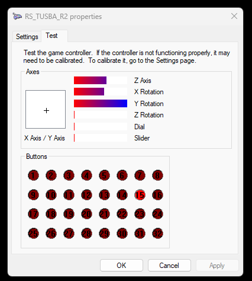Click button indicator 29
Image resolution: width=252 pixels, height=281 pixels.
(x=104, y=234)
